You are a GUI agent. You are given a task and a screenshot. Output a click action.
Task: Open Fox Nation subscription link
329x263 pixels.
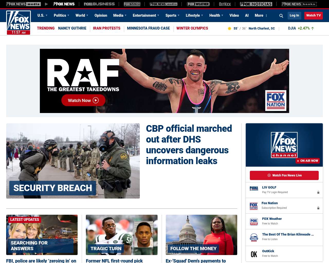tap(270, 203)
